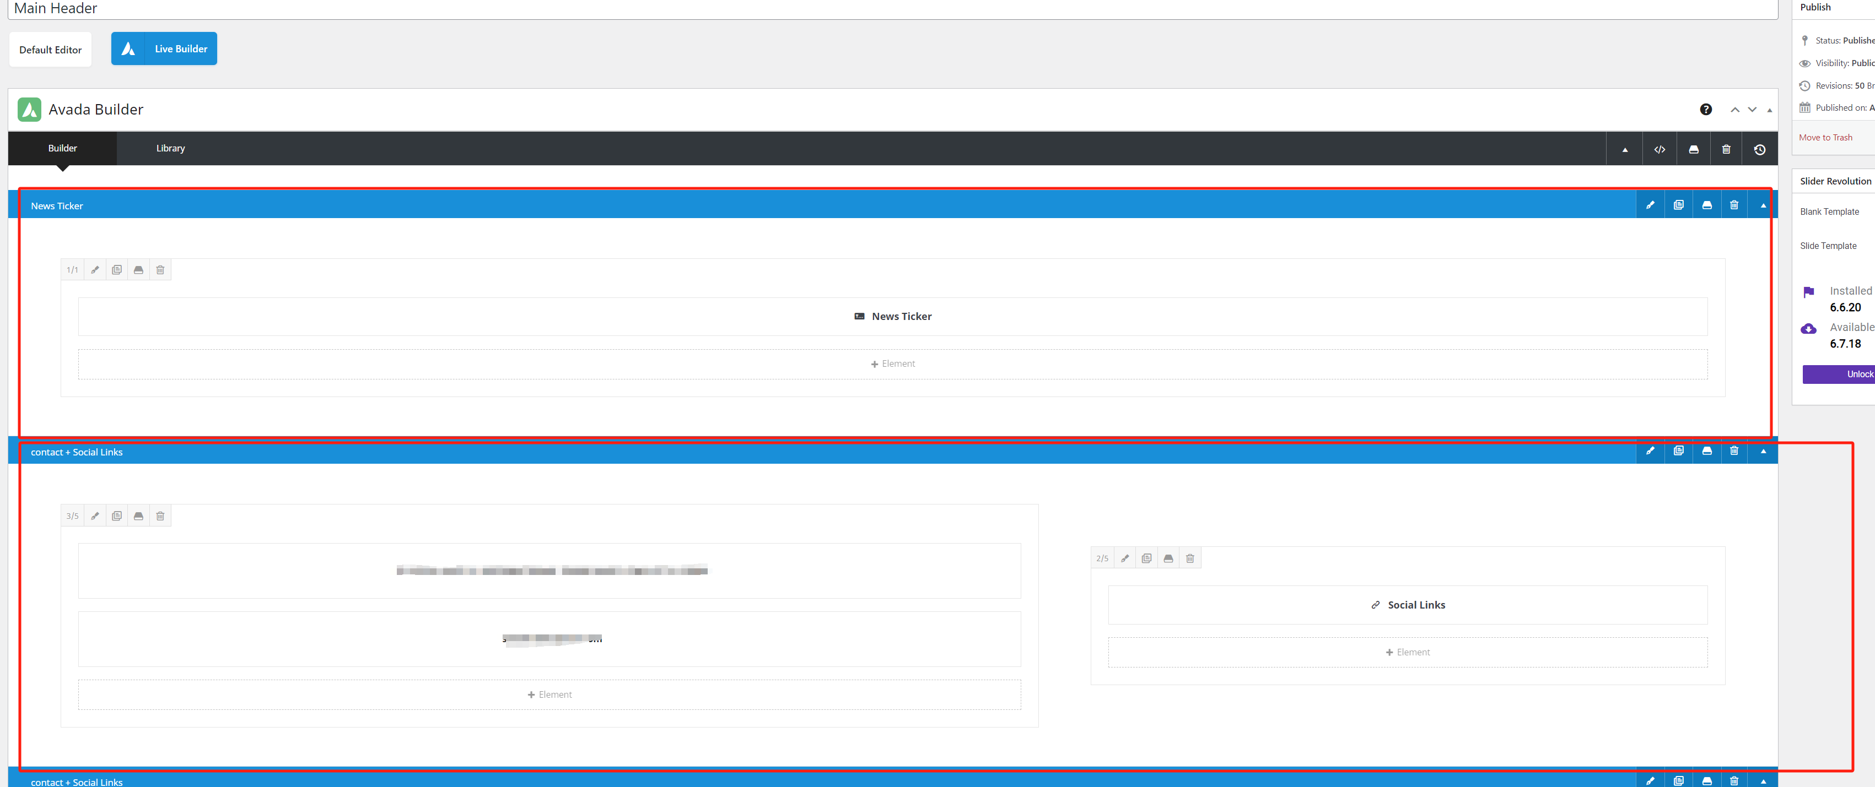Viewport: 1875px width, 787px height.
Task: Delete all layout via toolbar trash icon
Action: 1726,149
